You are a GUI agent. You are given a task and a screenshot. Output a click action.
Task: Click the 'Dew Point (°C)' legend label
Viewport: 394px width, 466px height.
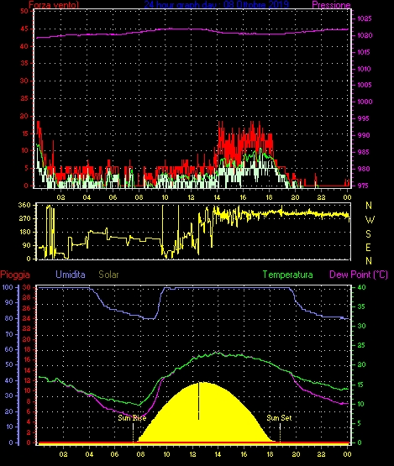coord(359,275)
